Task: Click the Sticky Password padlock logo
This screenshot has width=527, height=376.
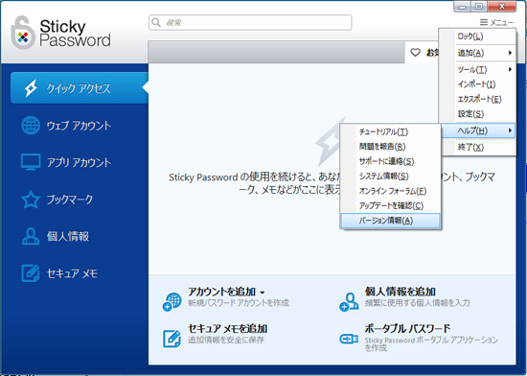Action: pos(23,33)
